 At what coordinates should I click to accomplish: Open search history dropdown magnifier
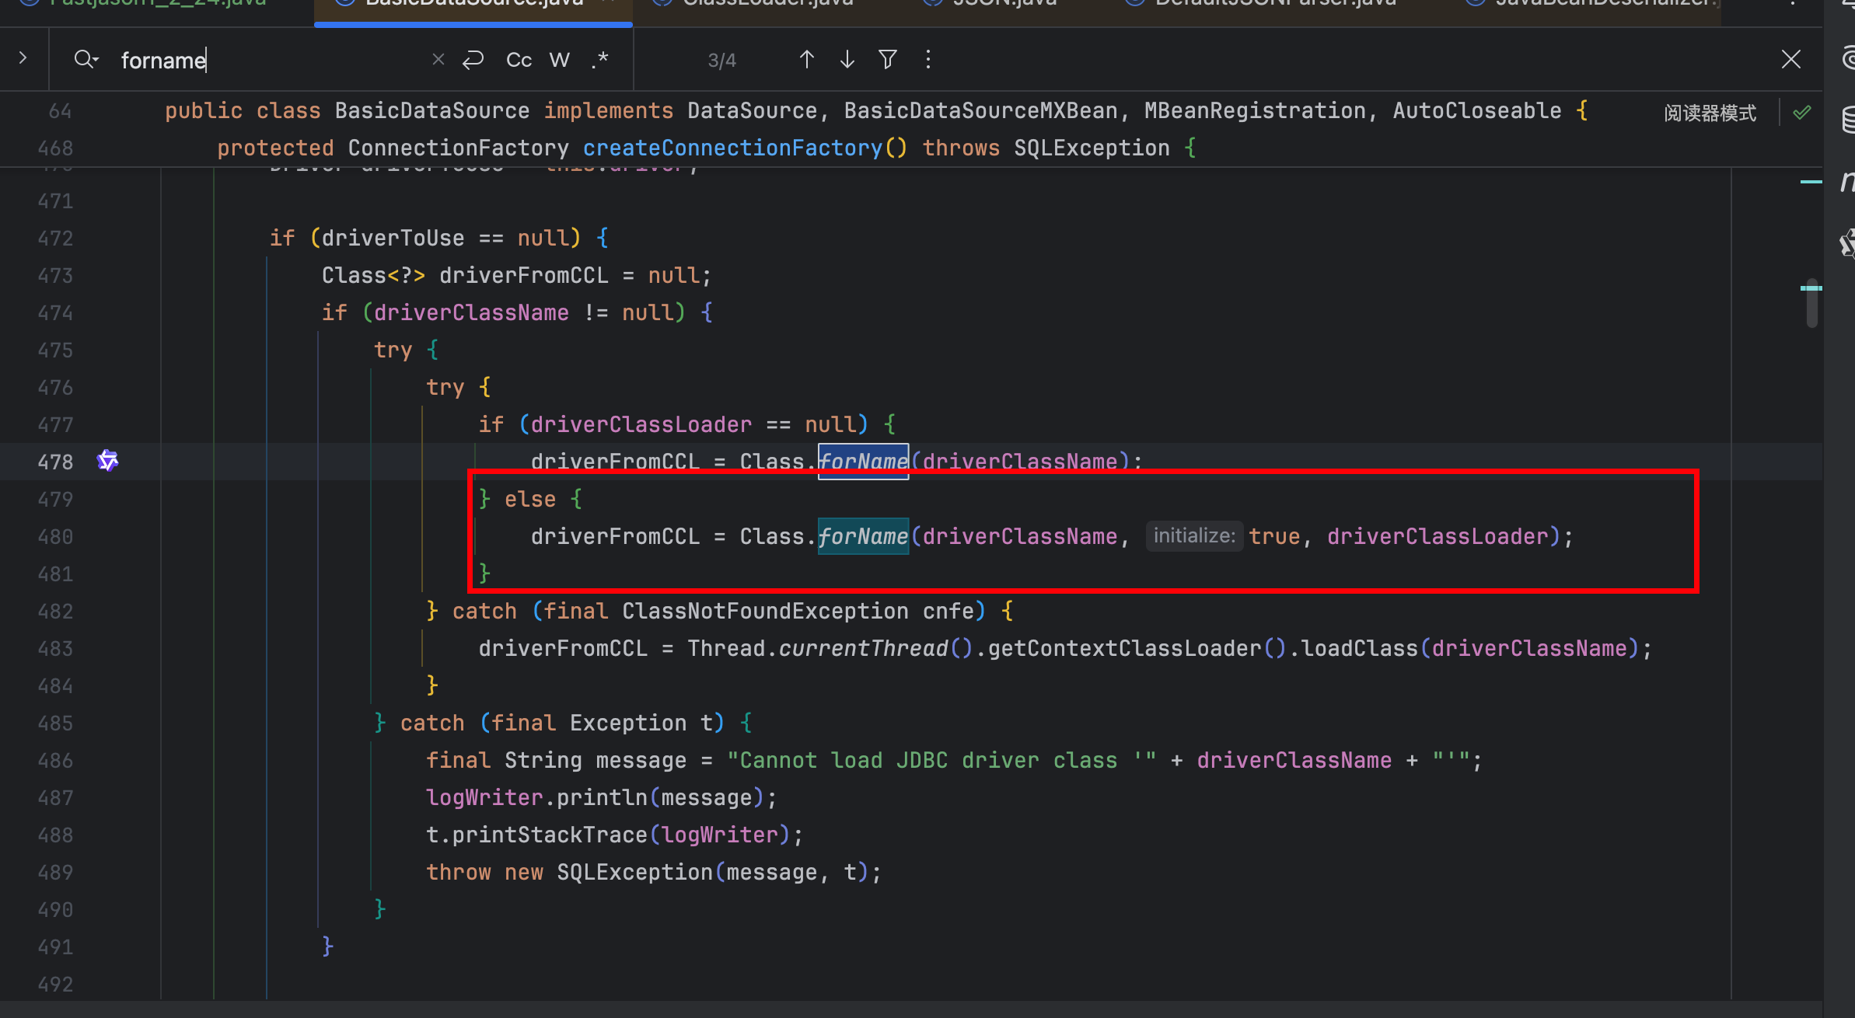pyautogui.click(x=86, y=60)
